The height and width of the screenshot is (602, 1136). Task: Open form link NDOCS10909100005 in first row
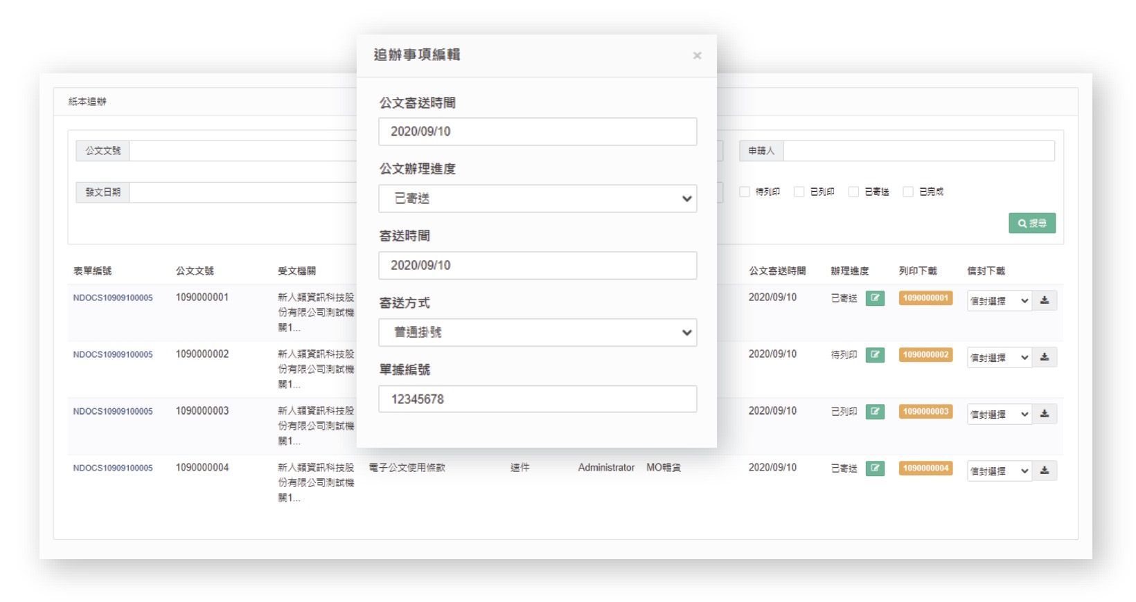pyautogui.click(x=113, y=298)
